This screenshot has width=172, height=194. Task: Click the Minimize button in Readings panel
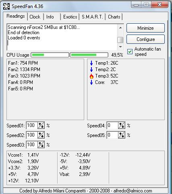(145, 28)
